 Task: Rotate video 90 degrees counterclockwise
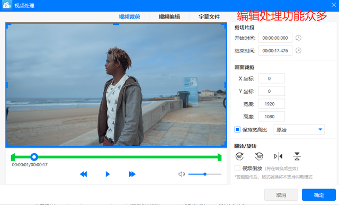pyautogui.click(x=259, y=156)
